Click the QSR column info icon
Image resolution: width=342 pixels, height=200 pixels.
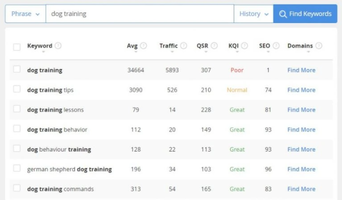(214, 46)
